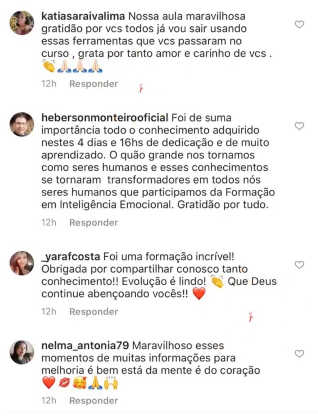The image size is (318, 416).
Task: Click Responder under nelma_antonia79's comment
Action: click(94, 401)
